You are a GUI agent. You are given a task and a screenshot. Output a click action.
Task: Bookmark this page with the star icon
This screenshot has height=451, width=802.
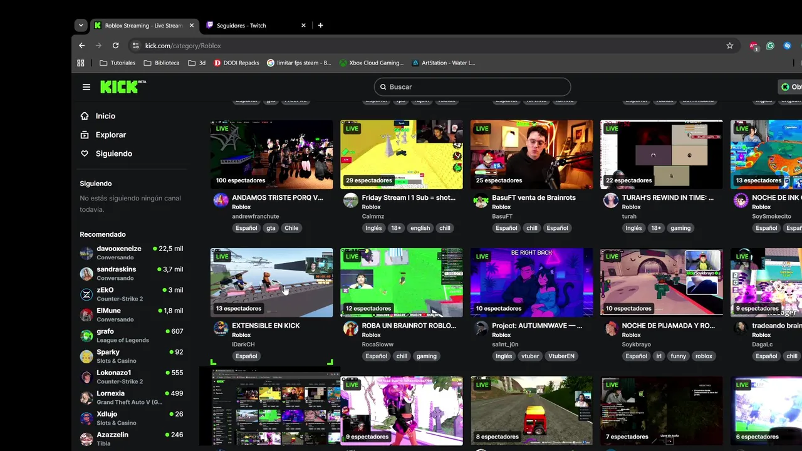[729, 46]
